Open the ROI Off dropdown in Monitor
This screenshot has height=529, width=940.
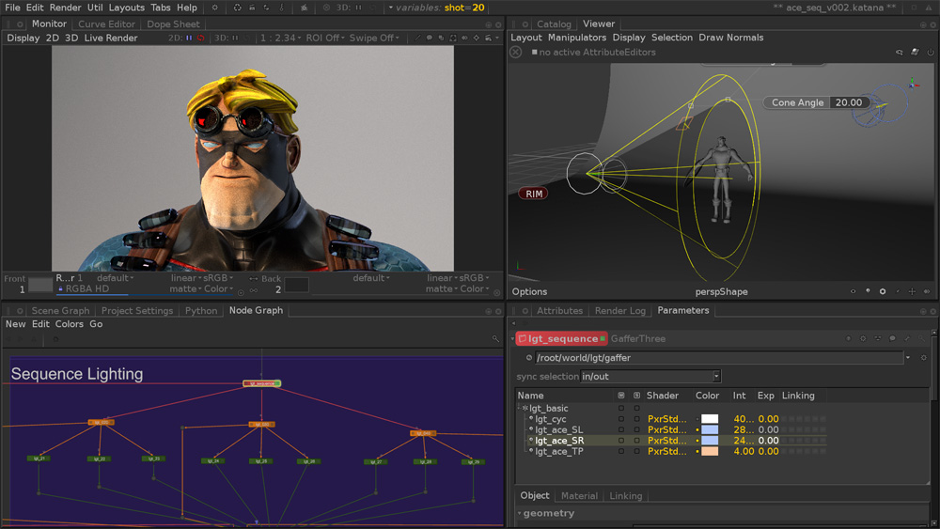coord(323,39)
